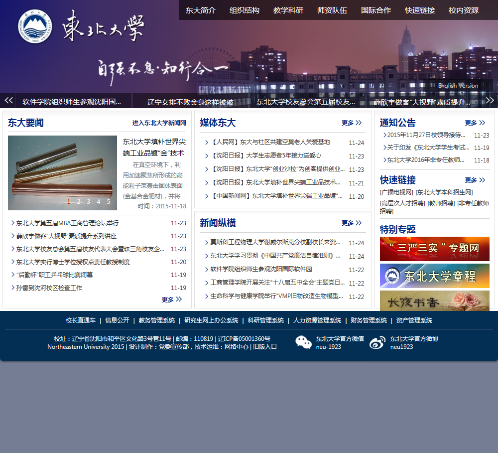Open 东北大学章程 banner
Viewport: 498px width, 453px height.
click(434, 276)
